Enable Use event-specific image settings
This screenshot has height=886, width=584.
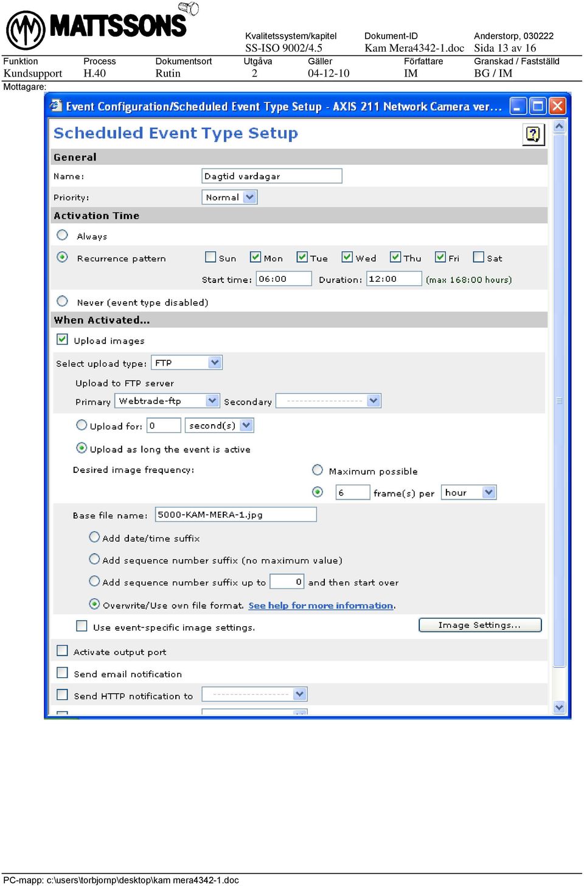click(82, 626)
